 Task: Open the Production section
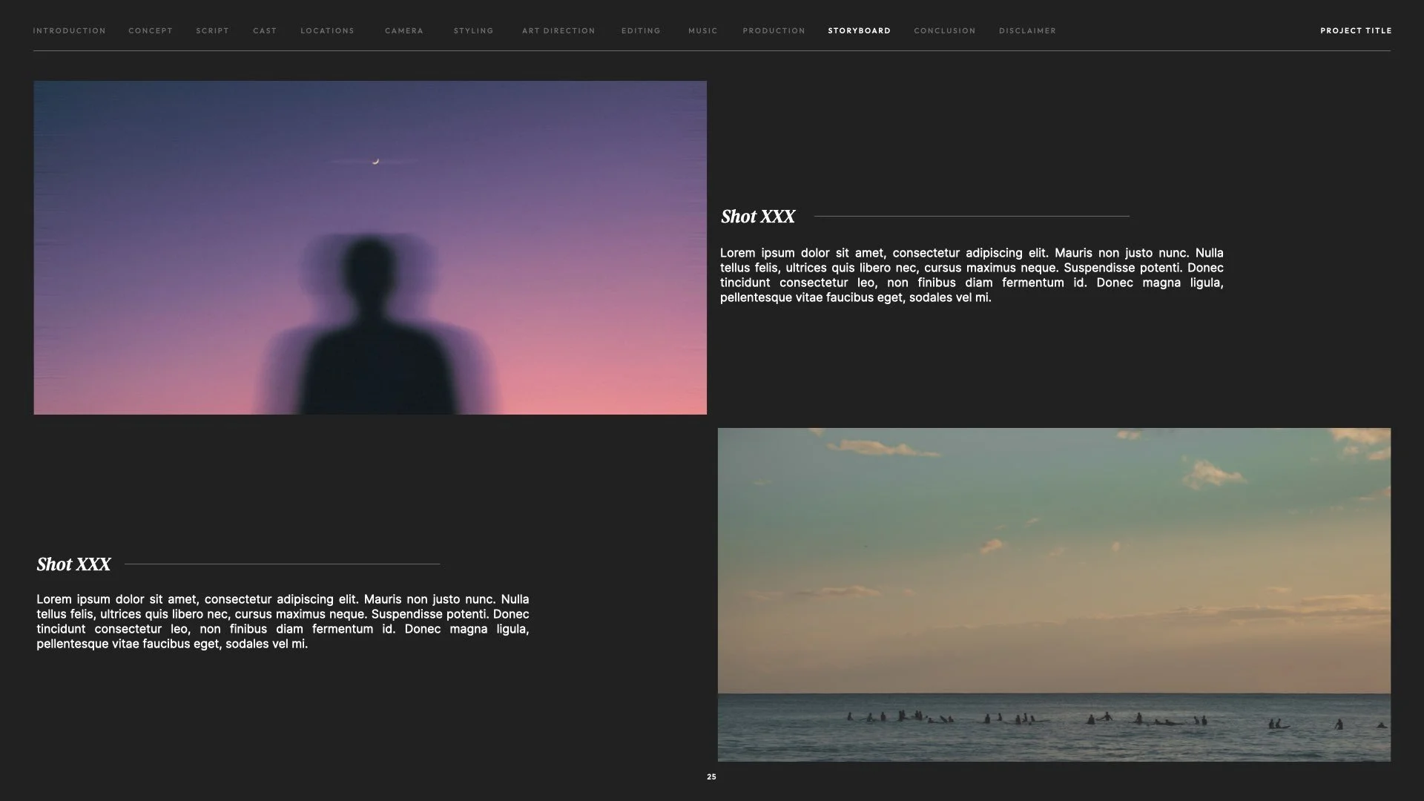774,30
